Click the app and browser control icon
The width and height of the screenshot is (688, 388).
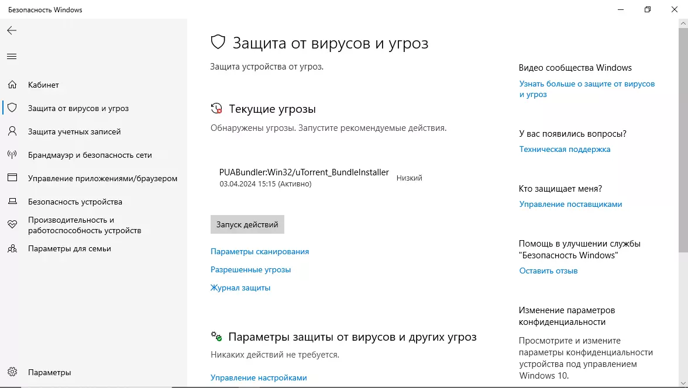tap(12, 178)
